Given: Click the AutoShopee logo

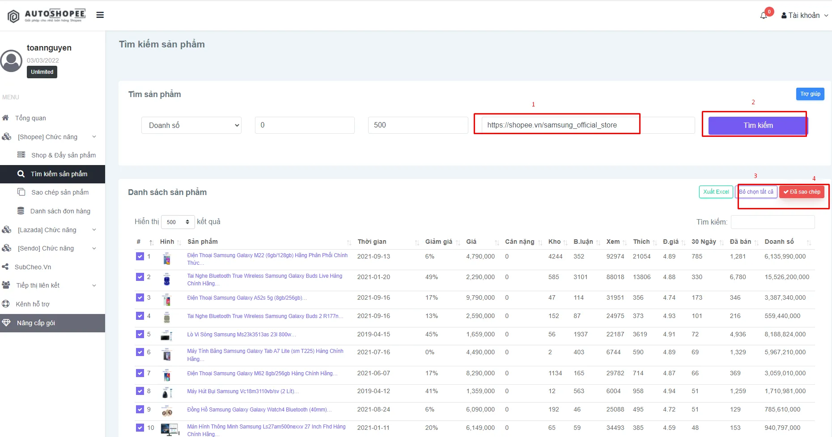Looking at the screenshot, I should click(46, 16).
